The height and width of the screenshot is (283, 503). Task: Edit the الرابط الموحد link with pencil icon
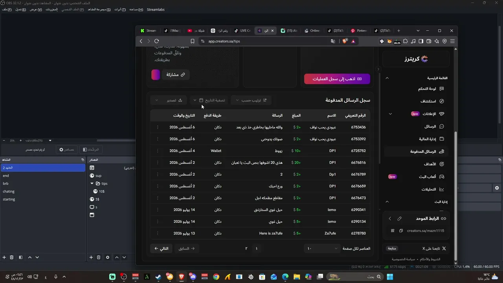point(400,219)
